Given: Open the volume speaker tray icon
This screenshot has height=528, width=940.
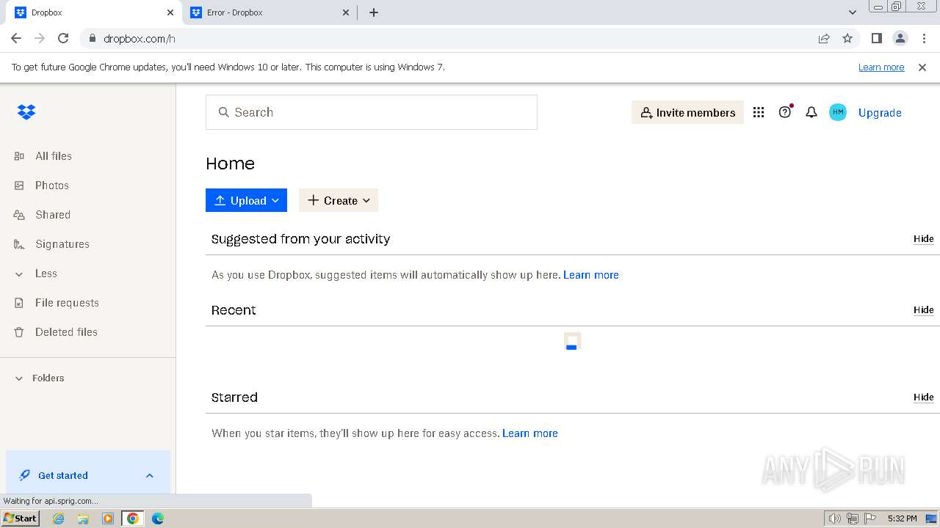Looking at the screenshot, I should (x=834, y=518).
